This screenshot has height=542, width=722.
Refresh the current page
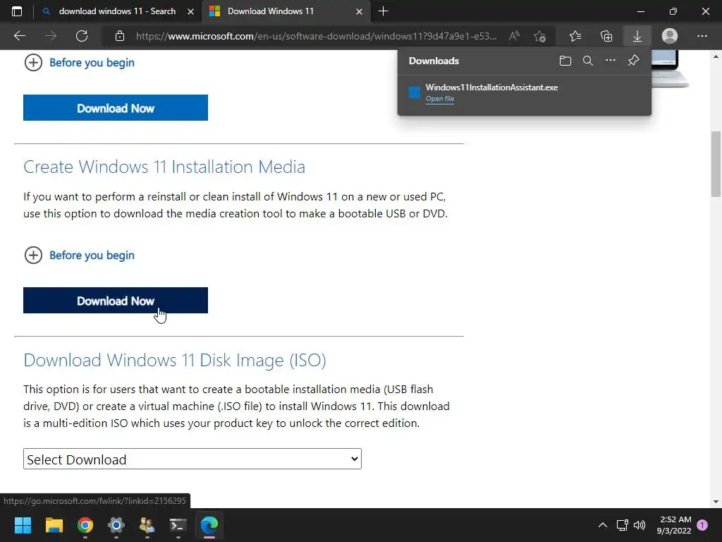click(x=82, y=36)
